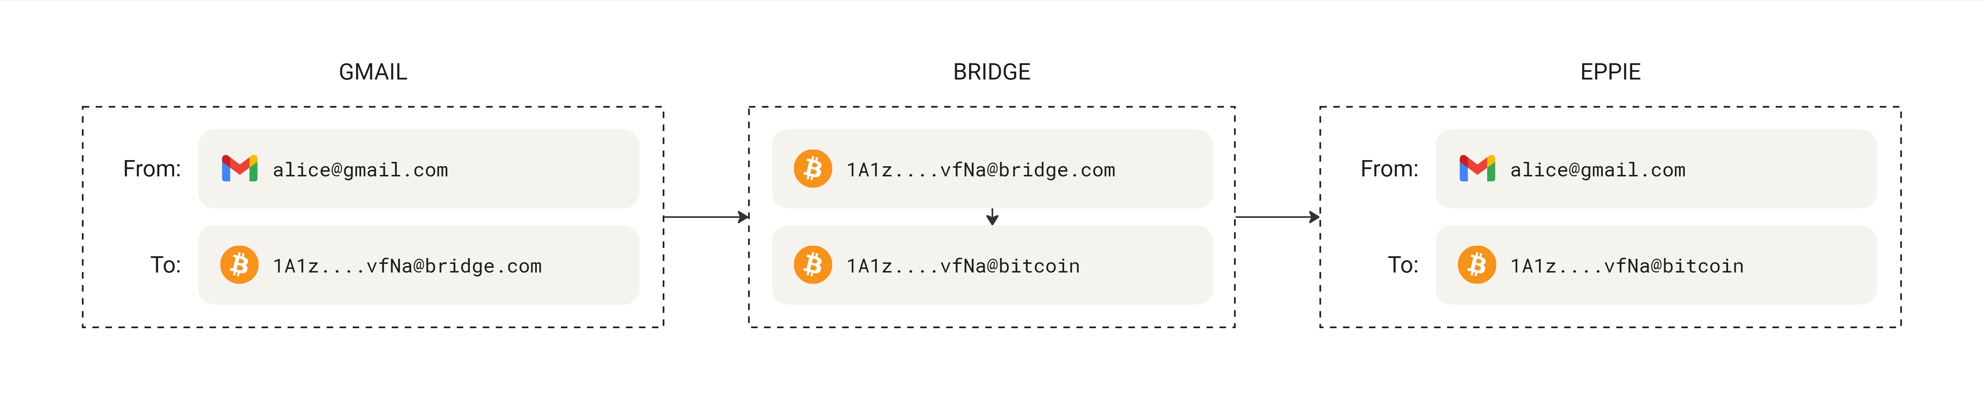1984x412 pixels.
Task: Click the 1A1z....vfNa@bitcoin address in the EPPIE To field
Action: (x=1627, y=266)
